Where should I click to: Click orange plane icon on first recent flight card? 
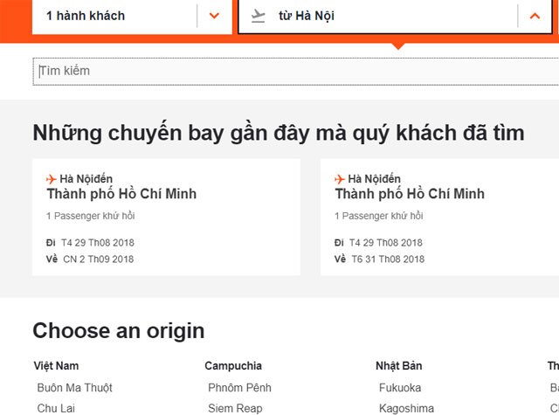tap(52, 179)
